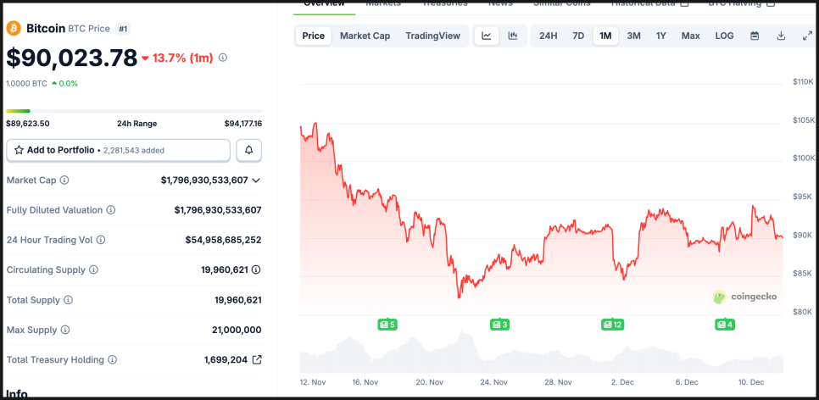Switch to Market Cap chart tab
Image resolution: width=819 pixels, height=400 pixels.
click(x=365, y=36)
